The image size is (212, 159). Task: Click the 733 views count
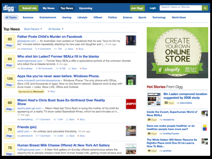[58, 49]
